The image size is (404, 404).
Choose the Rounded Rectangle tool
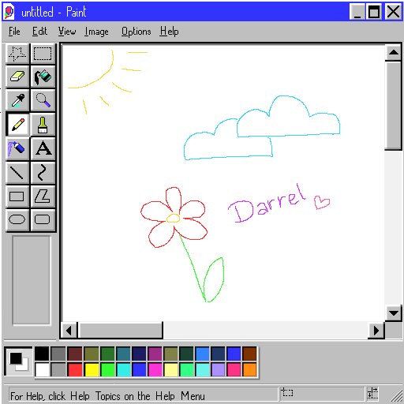pos(43,219)
